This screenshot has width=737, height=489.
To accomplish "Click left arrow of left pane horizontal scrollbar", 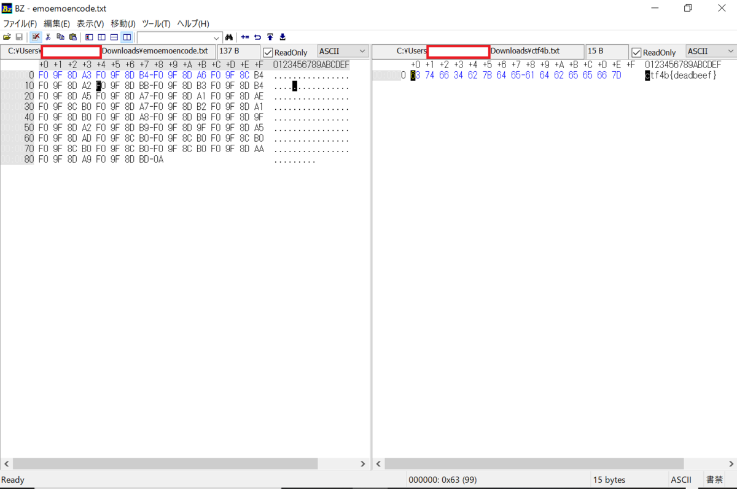I will point(6,464).
